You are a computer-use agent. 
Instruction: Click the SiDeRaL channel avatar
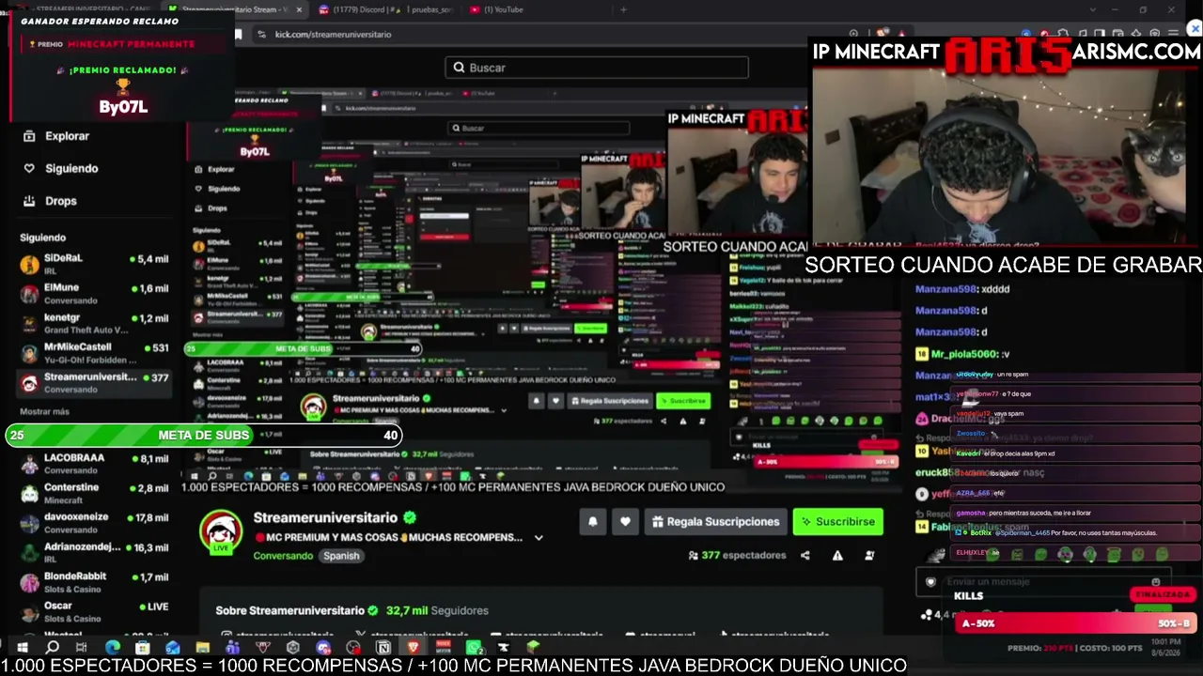pyautogui.click(x=29, y=265)
